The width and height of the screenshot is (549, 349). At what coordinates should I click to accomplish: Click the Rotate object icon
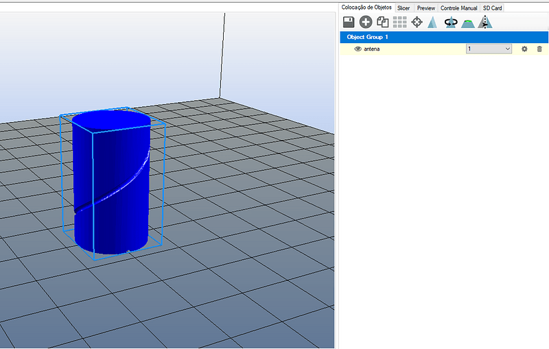451,22
